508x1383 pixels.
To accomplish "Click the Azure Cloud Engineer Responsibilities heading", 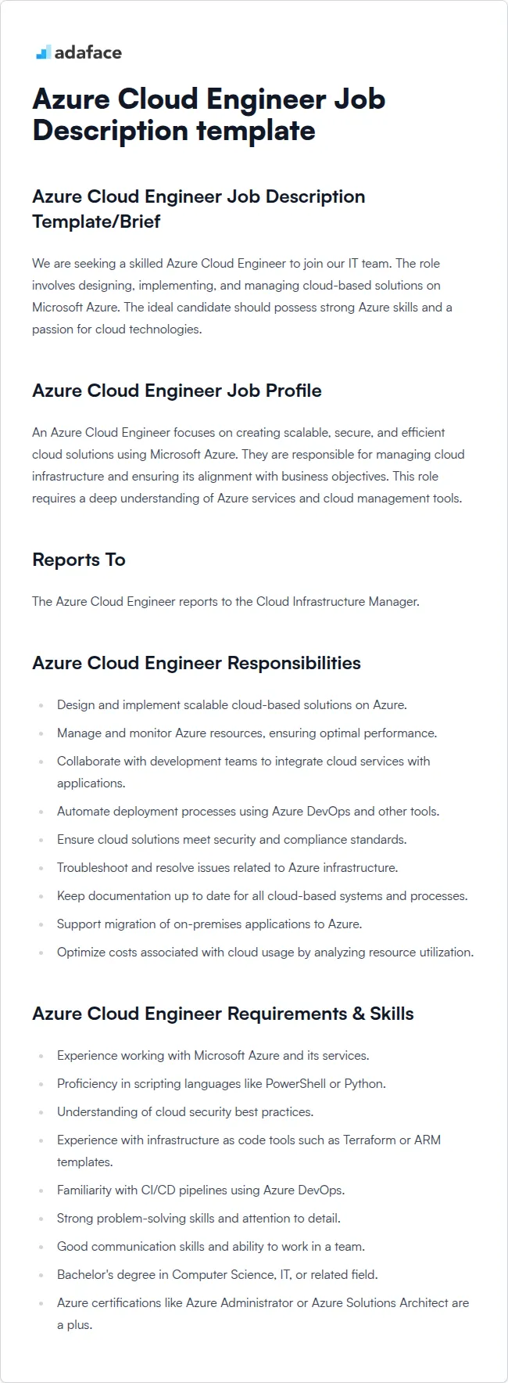I will click(196, 662).
